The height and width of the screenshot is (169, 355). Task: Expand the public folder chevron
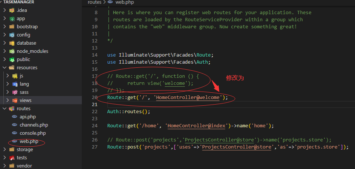point(4,60)
